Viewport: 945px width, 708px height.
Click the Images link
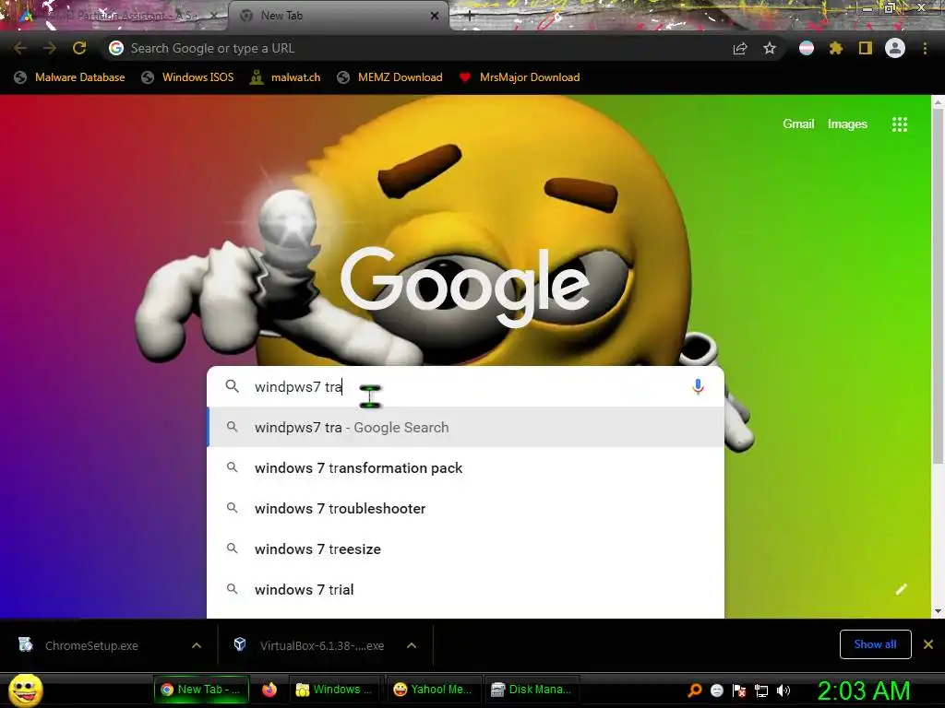847,124
